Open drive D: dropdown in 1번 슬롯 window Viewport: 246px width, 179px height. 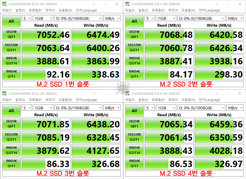coord(78,18)
